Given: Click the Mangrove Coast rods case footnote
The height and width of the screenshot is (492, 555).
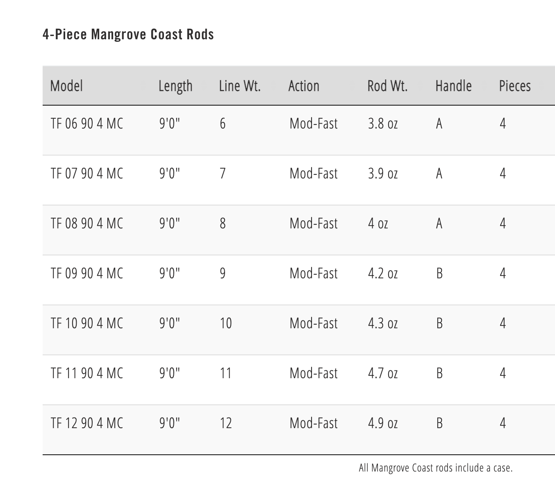Looking at the screenshot, I should pyautogui.click(x=436, y=468).
